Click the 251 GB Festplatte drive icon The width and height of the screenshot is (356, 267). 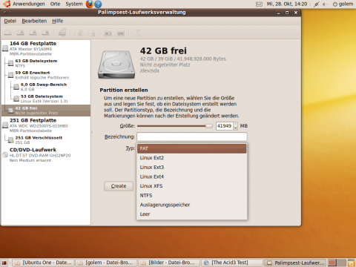5,125
